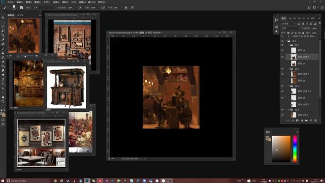The height and width of the screenshot is (183, 325).
Task: Select the Rectangular Marquee tool
Action: 3,22
